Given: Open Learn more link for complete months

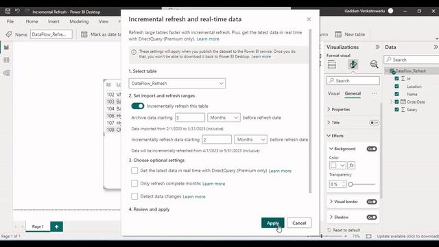Looking at the screenshot, I should (213, 184).
